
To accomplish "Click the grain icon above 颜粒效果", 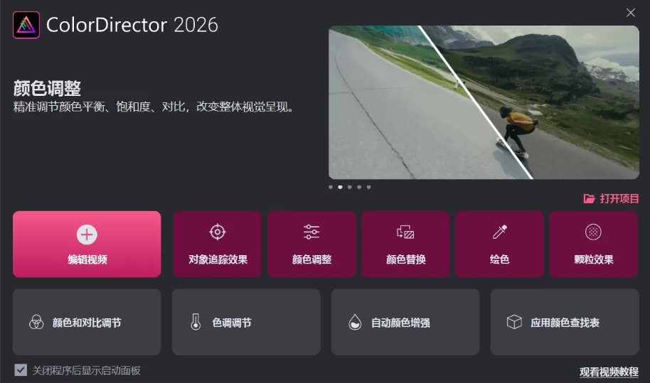I will (x=593, y=232).
